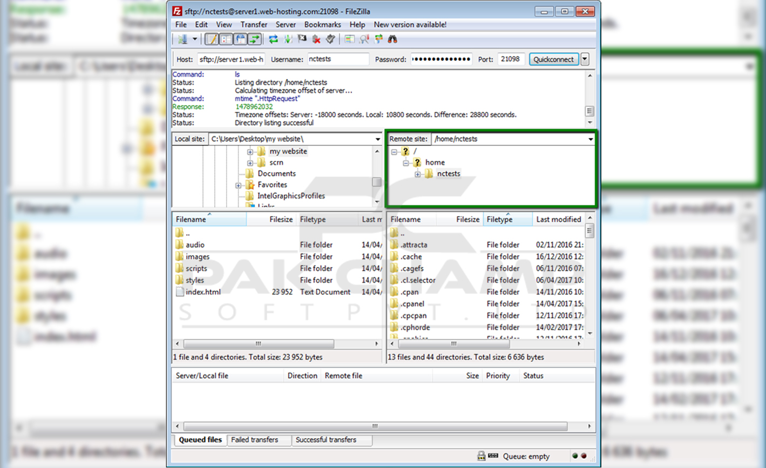This screenshot has width=766, height=468.
Task: Click the keyboard icon beside the status bar lock
Action: click(493, 456)
